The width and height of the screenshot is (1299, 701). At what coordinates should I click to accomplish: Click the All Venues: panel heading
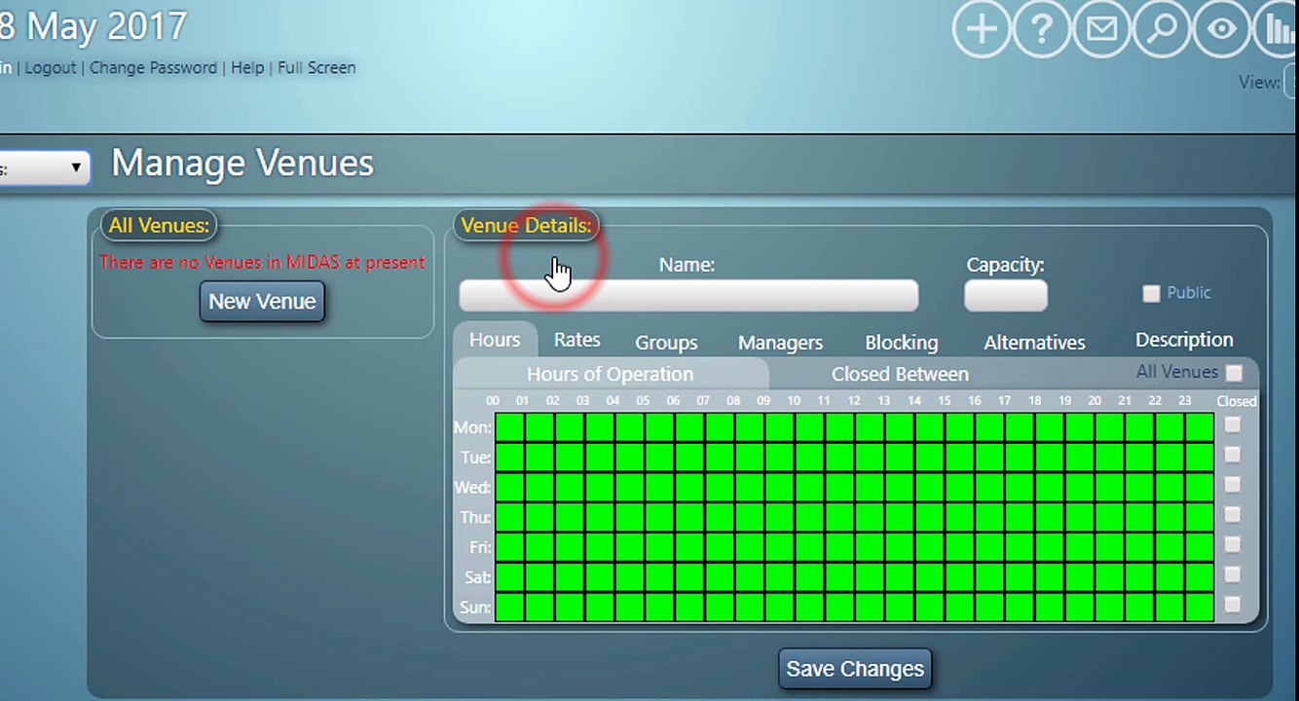click(x=159, y=226)
